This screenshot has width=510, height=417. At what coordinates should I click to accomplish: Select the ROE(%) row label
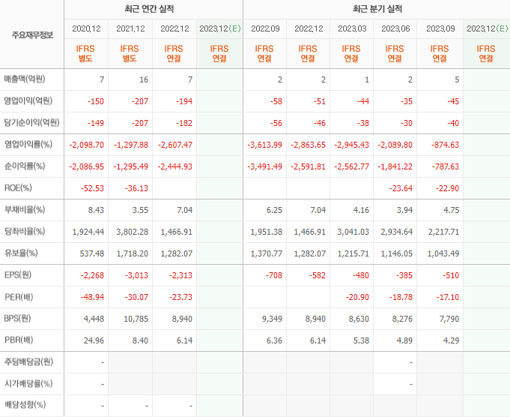tap(18, 188)
